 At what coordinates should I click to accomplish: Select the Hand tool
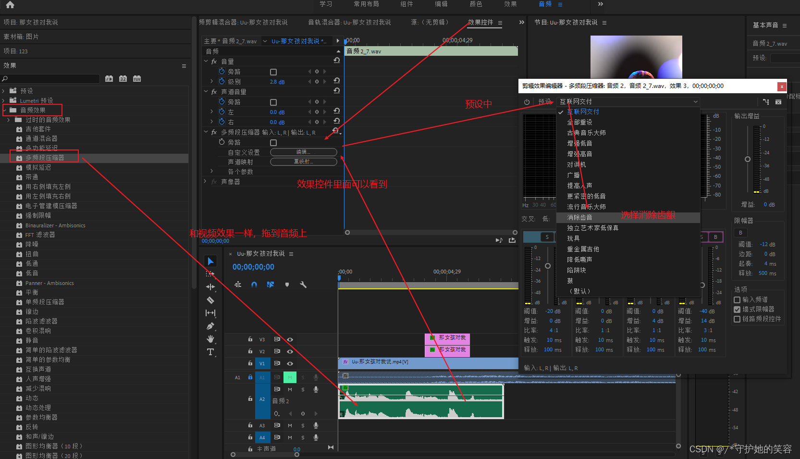pos(210,339)
